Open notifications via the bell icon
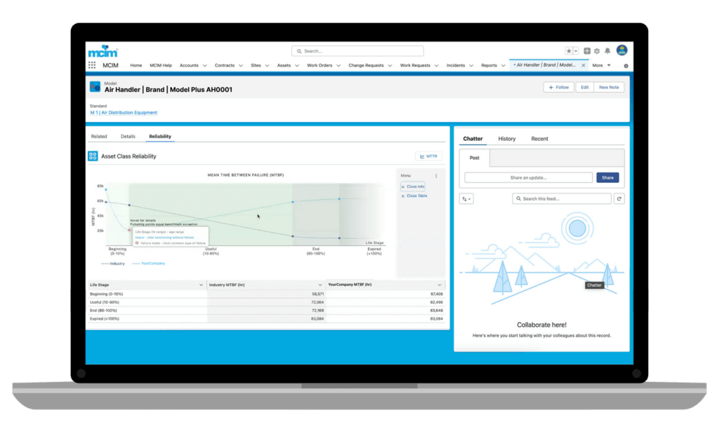719x448 pixels. point(607,50)
